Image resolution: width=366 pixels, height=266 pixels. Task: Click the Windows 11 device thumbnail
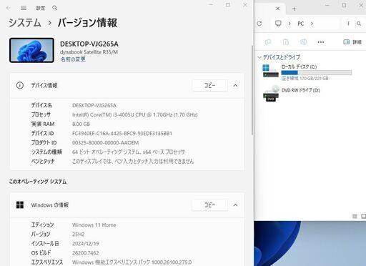31,50
